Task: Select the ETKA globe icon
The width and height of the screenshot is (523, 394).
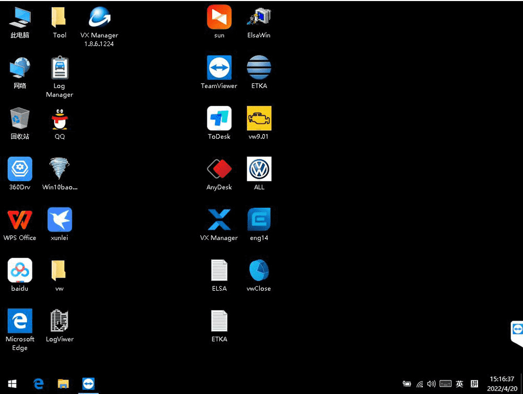Action: point(259,68)
